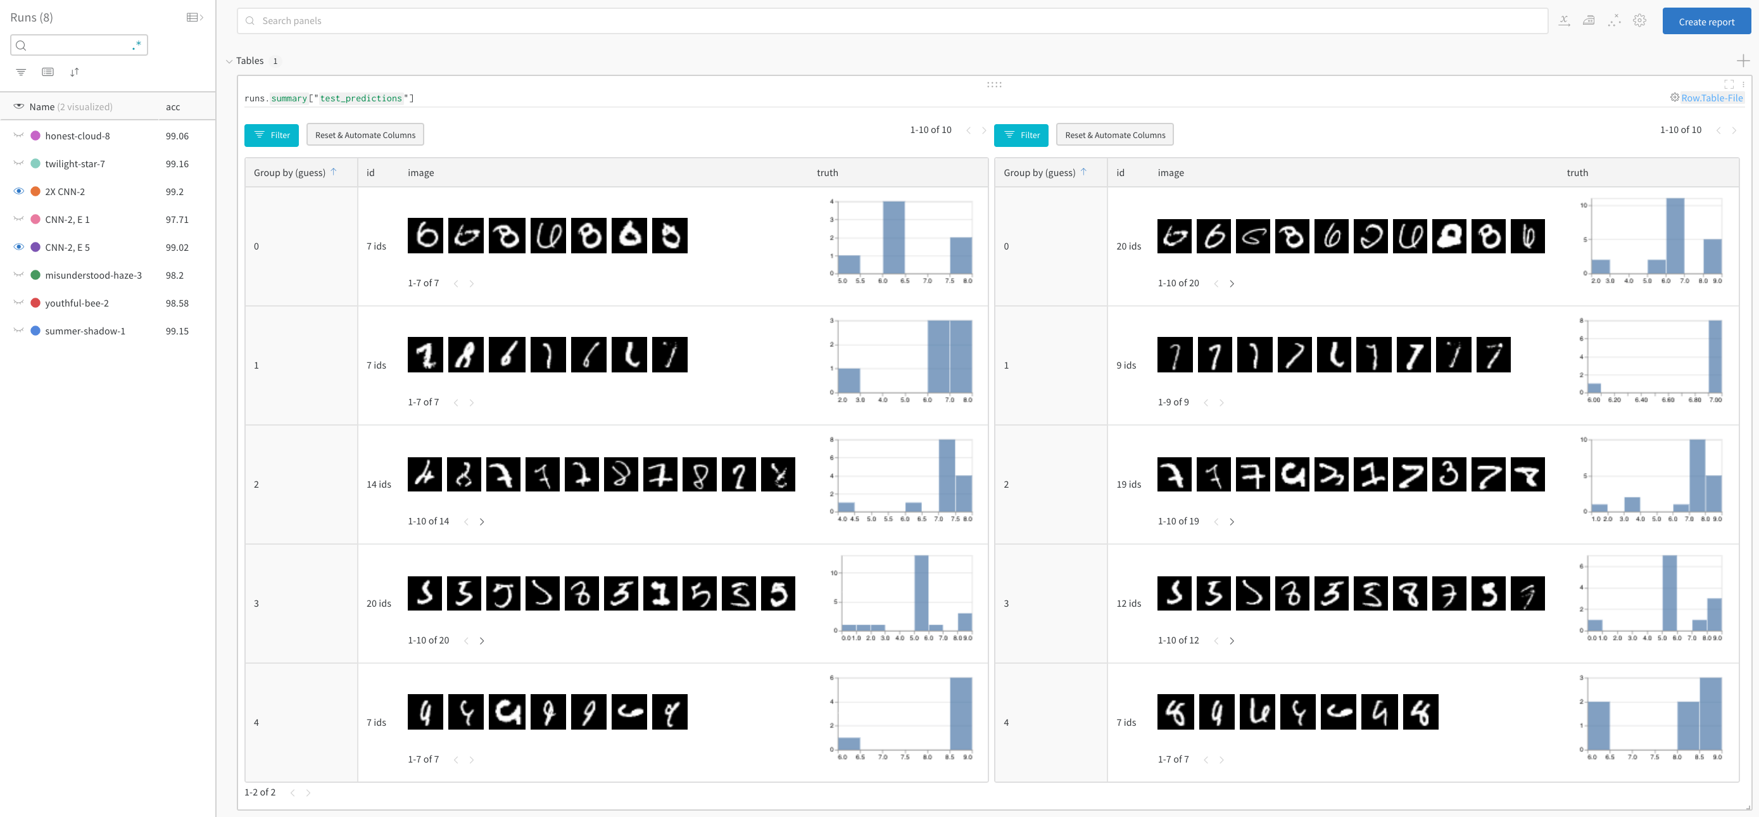Click right table's Reset & Automate Columns

coord(1114,134)
